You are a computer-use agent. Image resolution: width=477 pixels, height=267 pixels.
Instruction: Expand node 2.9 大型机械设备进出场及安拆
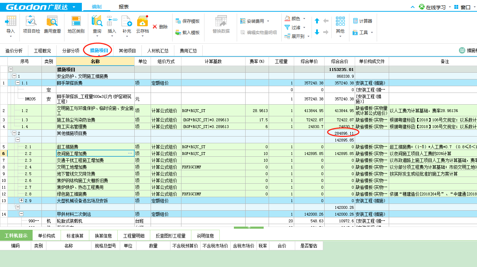point(21,200)
